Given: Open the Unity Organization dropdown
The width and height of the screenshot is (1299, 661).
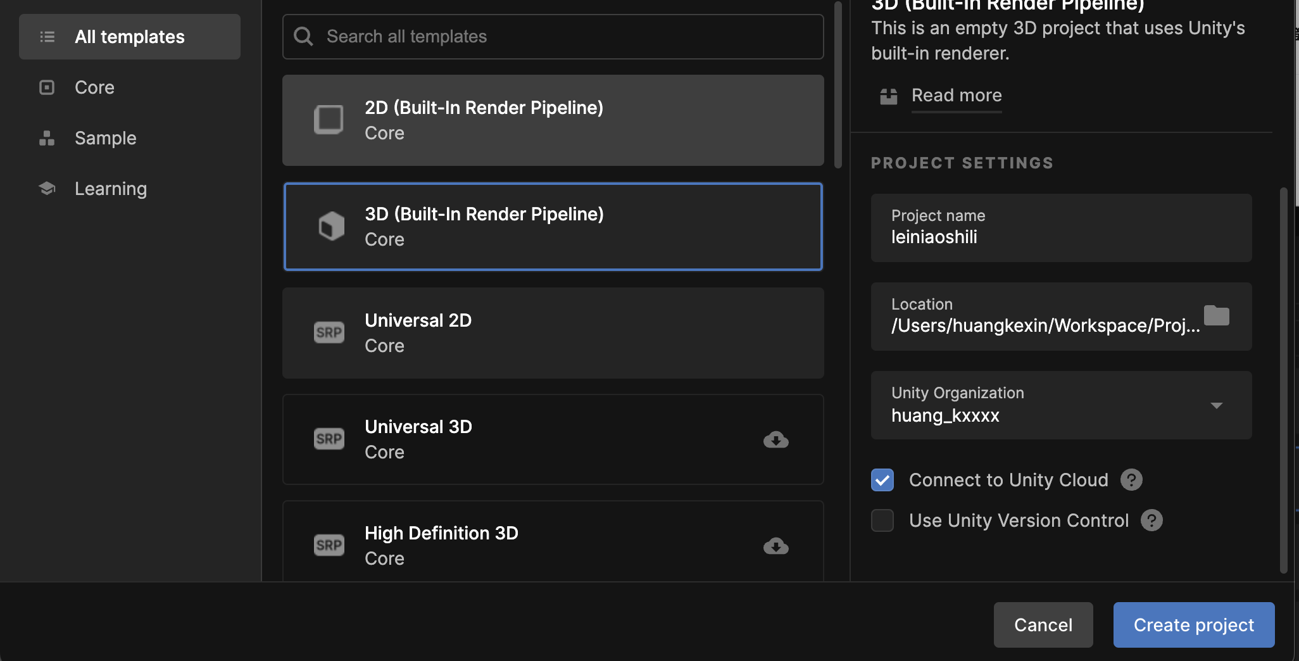Looking at the screenshot, I should (1061, 405).
